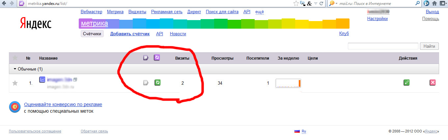Click the Визиты column header
The width and height of the screenshot is (448, 140).
(182, 58)
